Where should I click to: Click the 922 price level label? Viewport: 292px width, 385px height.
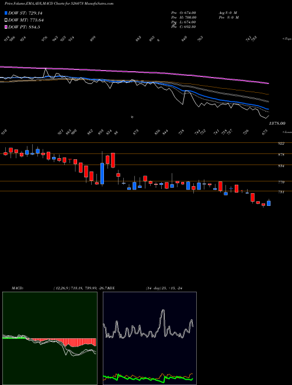click(x=281, y=143)
